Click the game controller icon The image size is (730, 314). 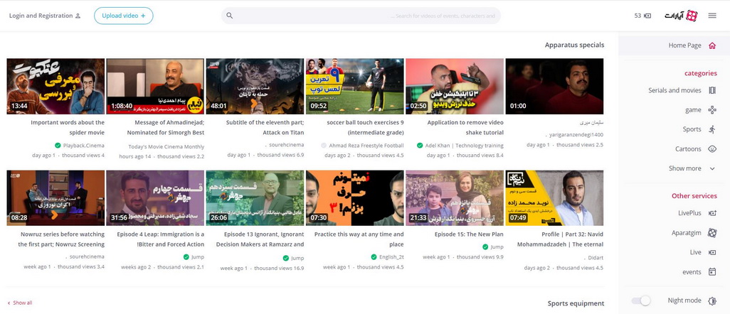pyautogui.click(x=712, y=110)
